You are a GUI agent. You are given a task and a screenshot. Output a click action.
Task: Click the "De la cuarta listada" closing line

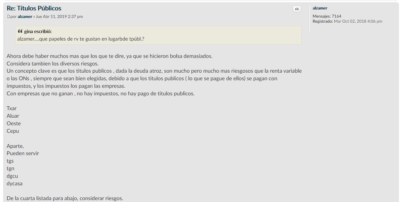[65, 198]
